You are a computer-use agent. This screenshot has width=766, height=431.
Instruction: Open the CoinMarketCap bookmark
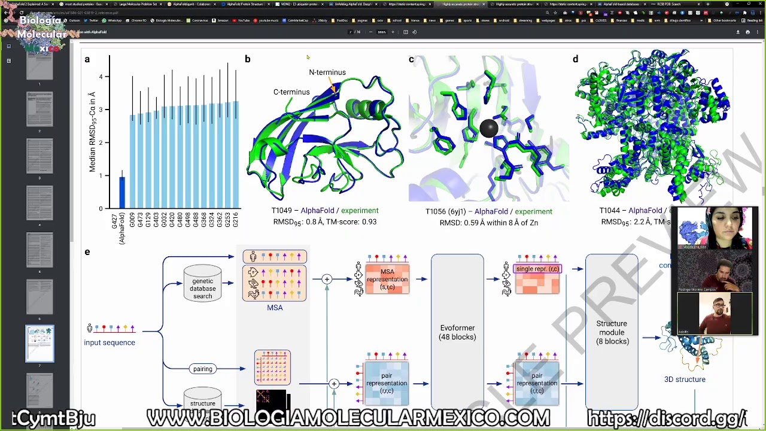(295, 20)
